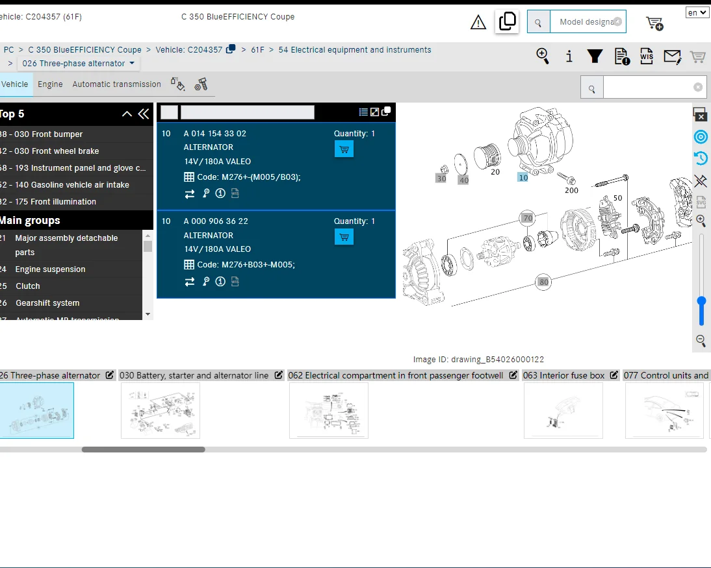Open the advanced search magnifier-plus icon
This screenshot has width=711, height=568.
(542, 56)
